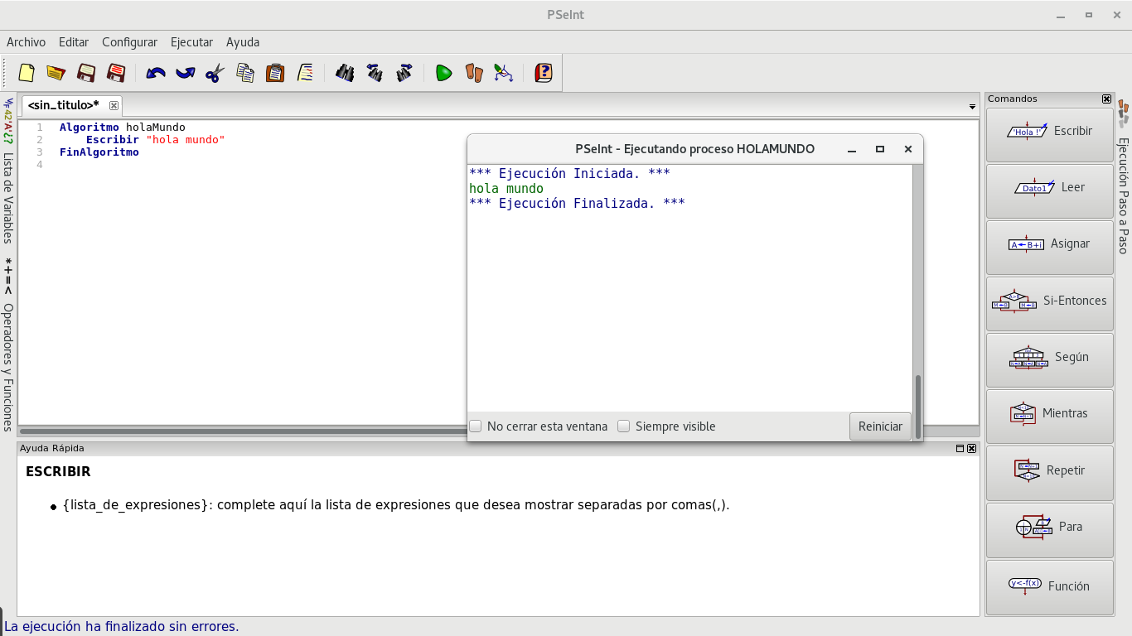Insert a Si-Entonces structure
This screenshot has height=636, width=1132.
(1049, 304)
